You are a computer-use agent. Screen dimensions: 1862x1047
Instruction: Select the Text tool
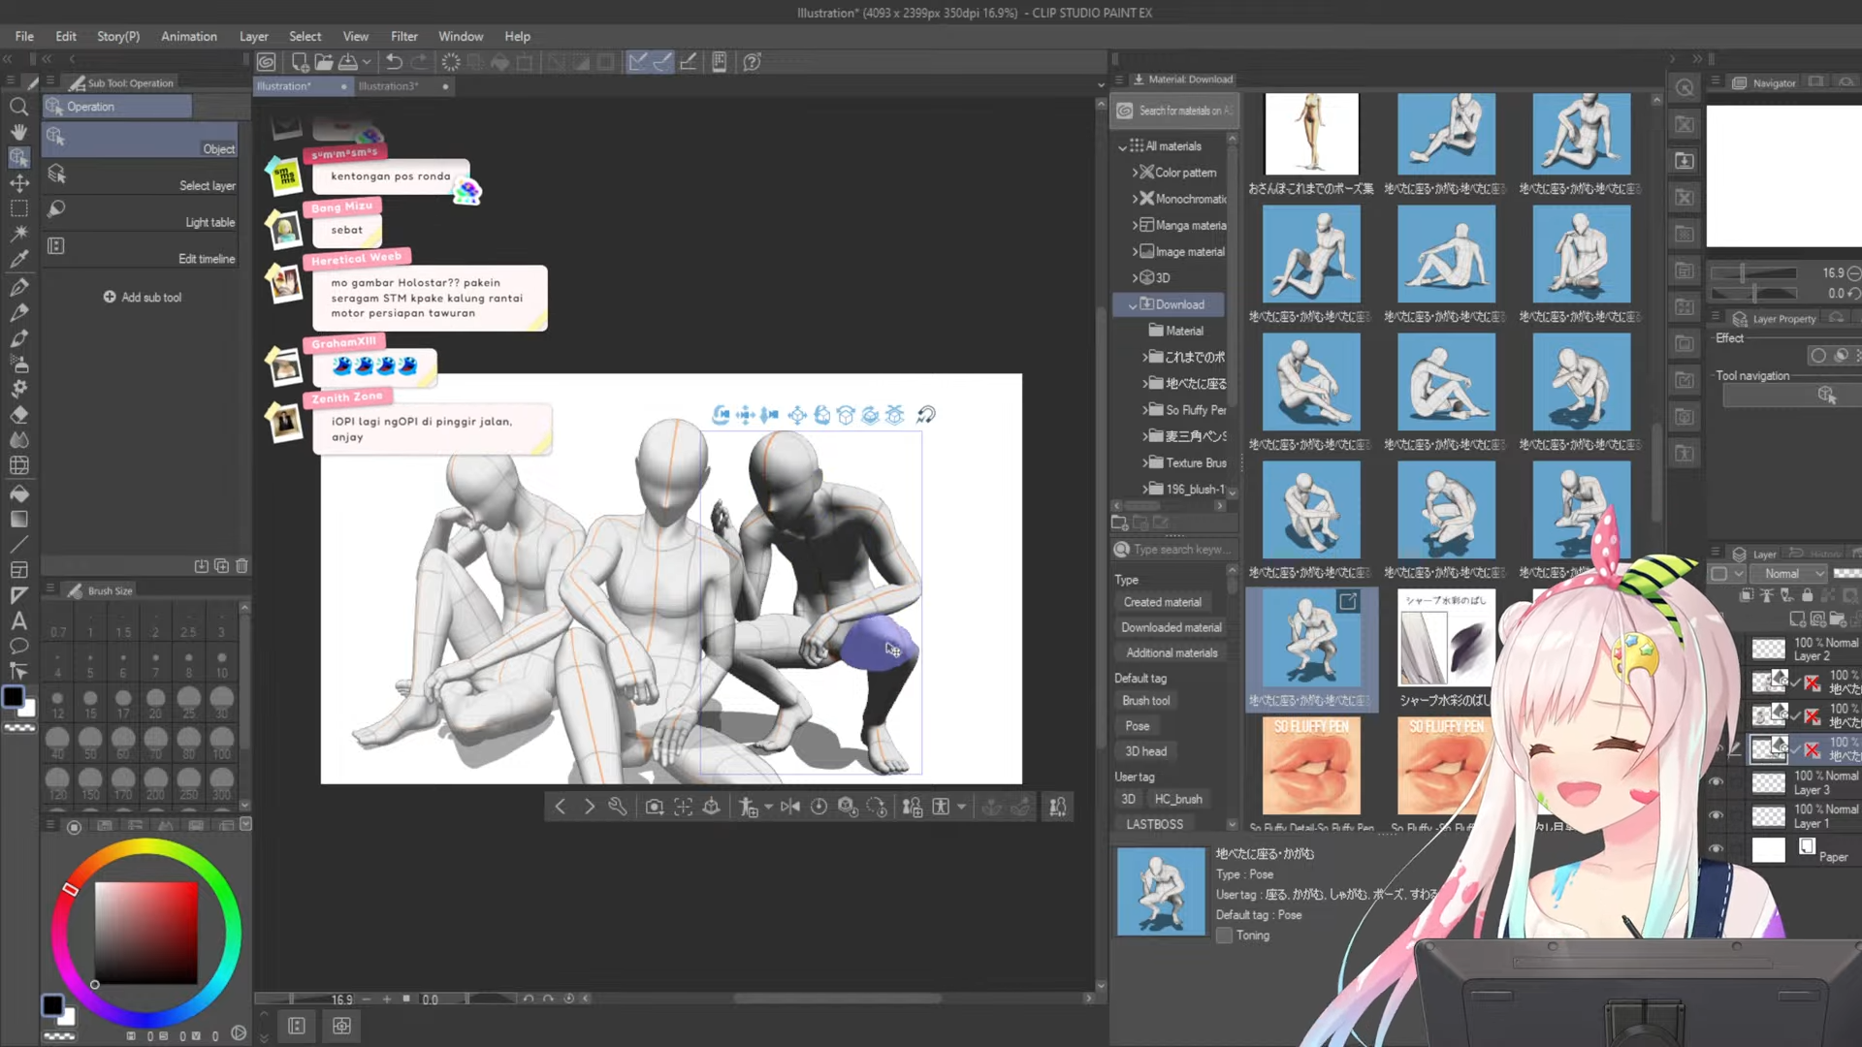coord(18,620)
